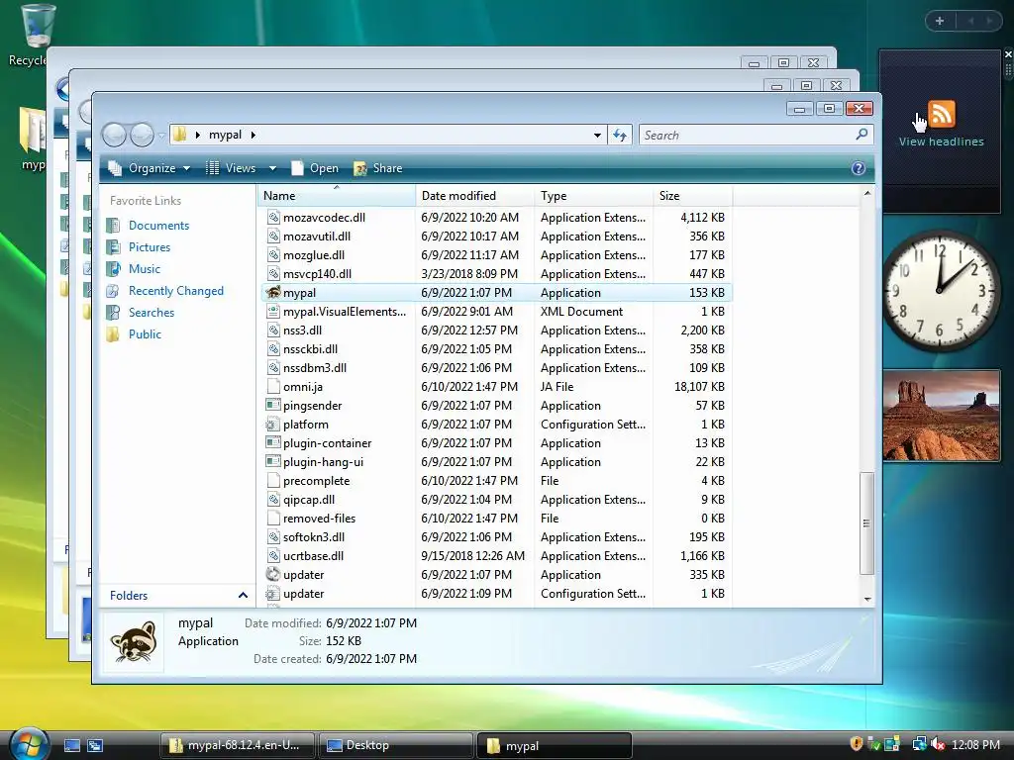
Task: Sort by the Type column header
Action: pos(594,196)
